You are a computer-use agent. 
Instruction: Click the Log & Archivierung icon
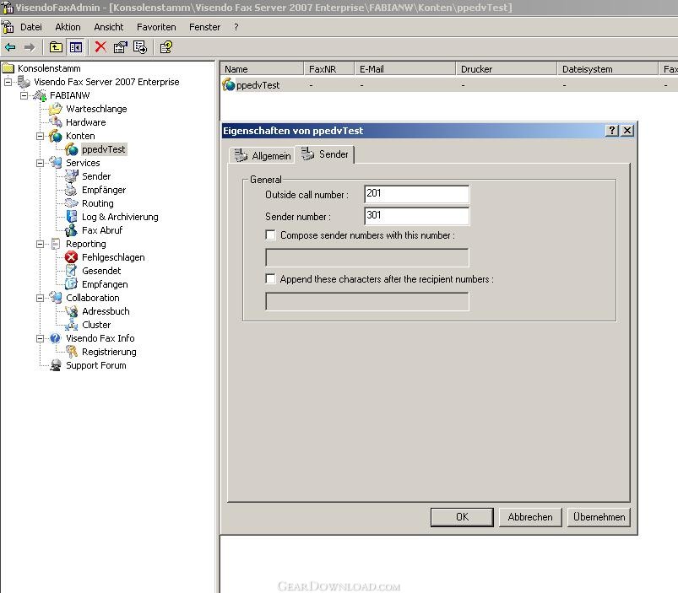click(71, 217)
